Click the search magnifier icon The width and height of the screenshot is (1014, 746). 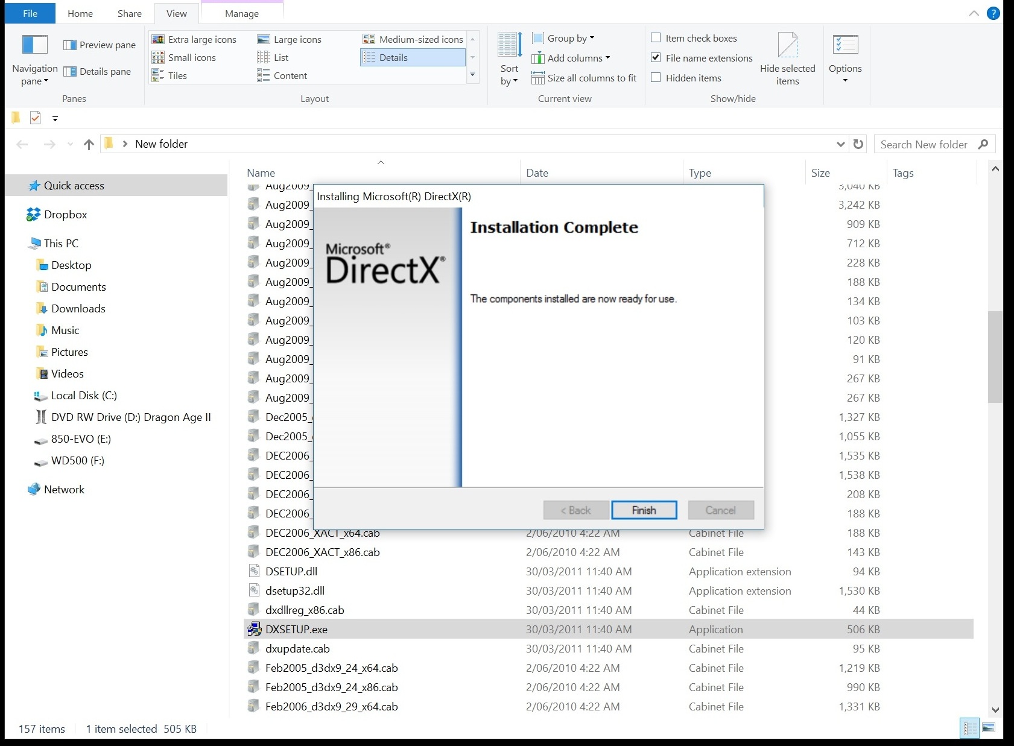[983, 144]
